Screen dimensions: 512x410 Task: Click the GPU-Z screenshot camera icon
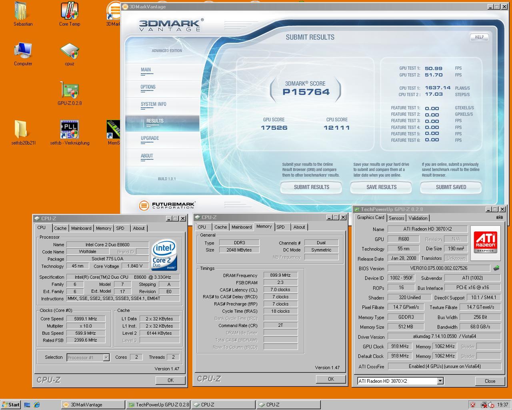(500, 217)
